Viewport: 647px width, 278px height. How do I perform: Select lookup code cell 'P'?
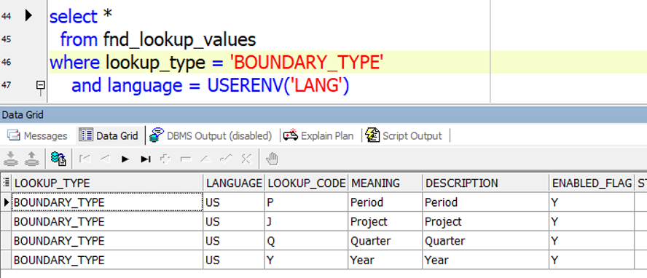click(307, 202)
